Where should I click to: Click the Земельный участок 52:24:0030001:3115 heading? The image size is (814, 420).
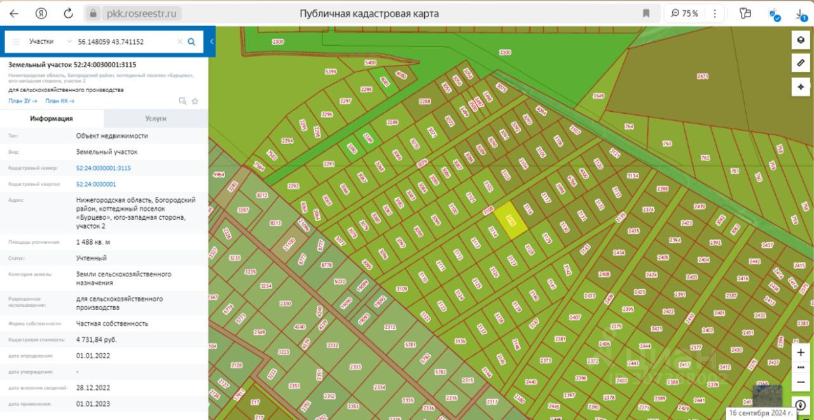(72, 65)
